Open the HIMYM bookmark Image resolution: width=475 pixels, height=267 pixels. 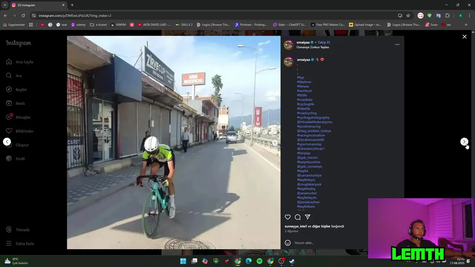pos(118,25)
